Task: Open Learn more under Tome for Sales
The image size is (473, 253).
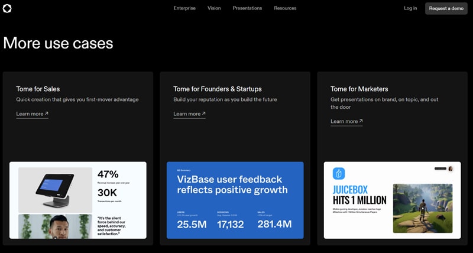Action: click(x=33, y=114)
